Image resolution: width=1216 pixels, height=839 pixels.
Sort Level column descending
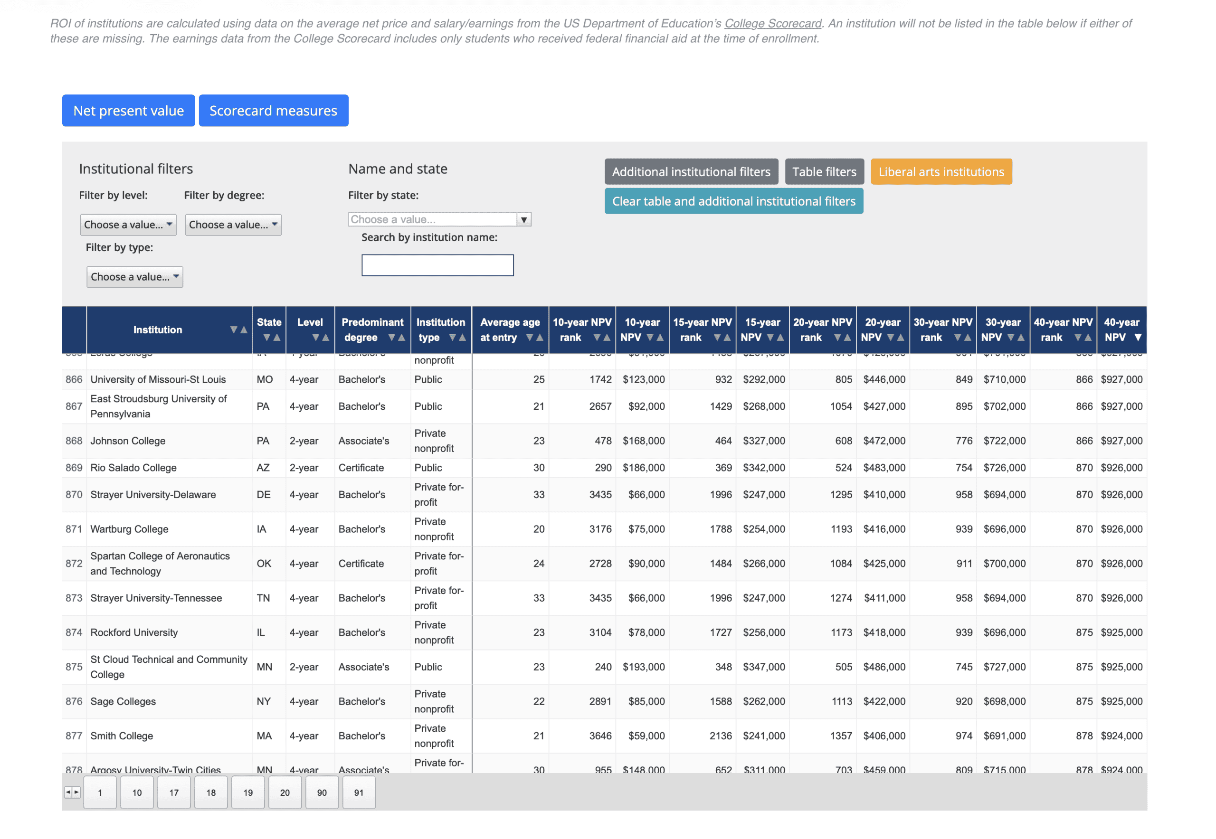point(315,338)
